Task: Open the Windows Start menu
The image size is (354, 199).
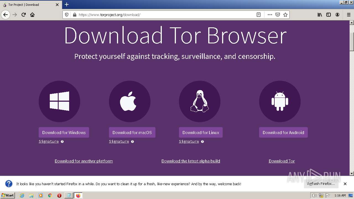Action: [x=8, y=195]
